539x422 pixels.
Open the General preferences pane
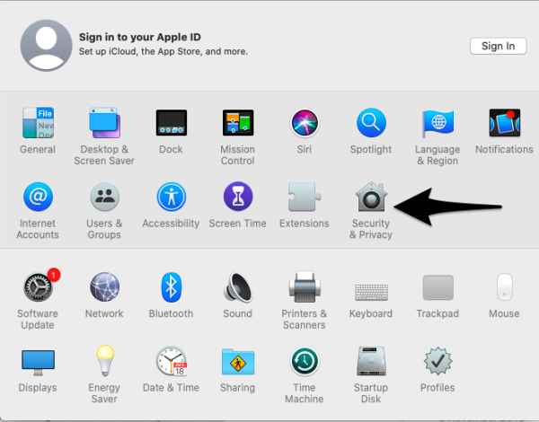click(x=38, y=123)
